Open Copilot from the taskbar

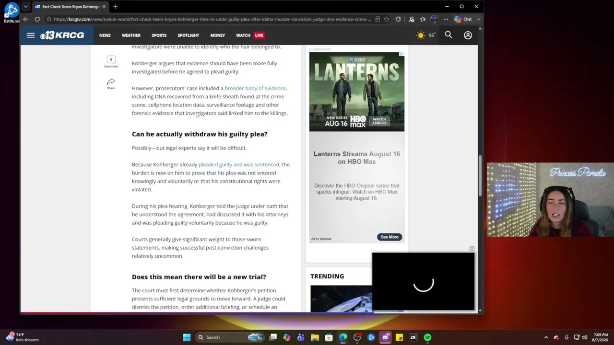tap(287, 337)
